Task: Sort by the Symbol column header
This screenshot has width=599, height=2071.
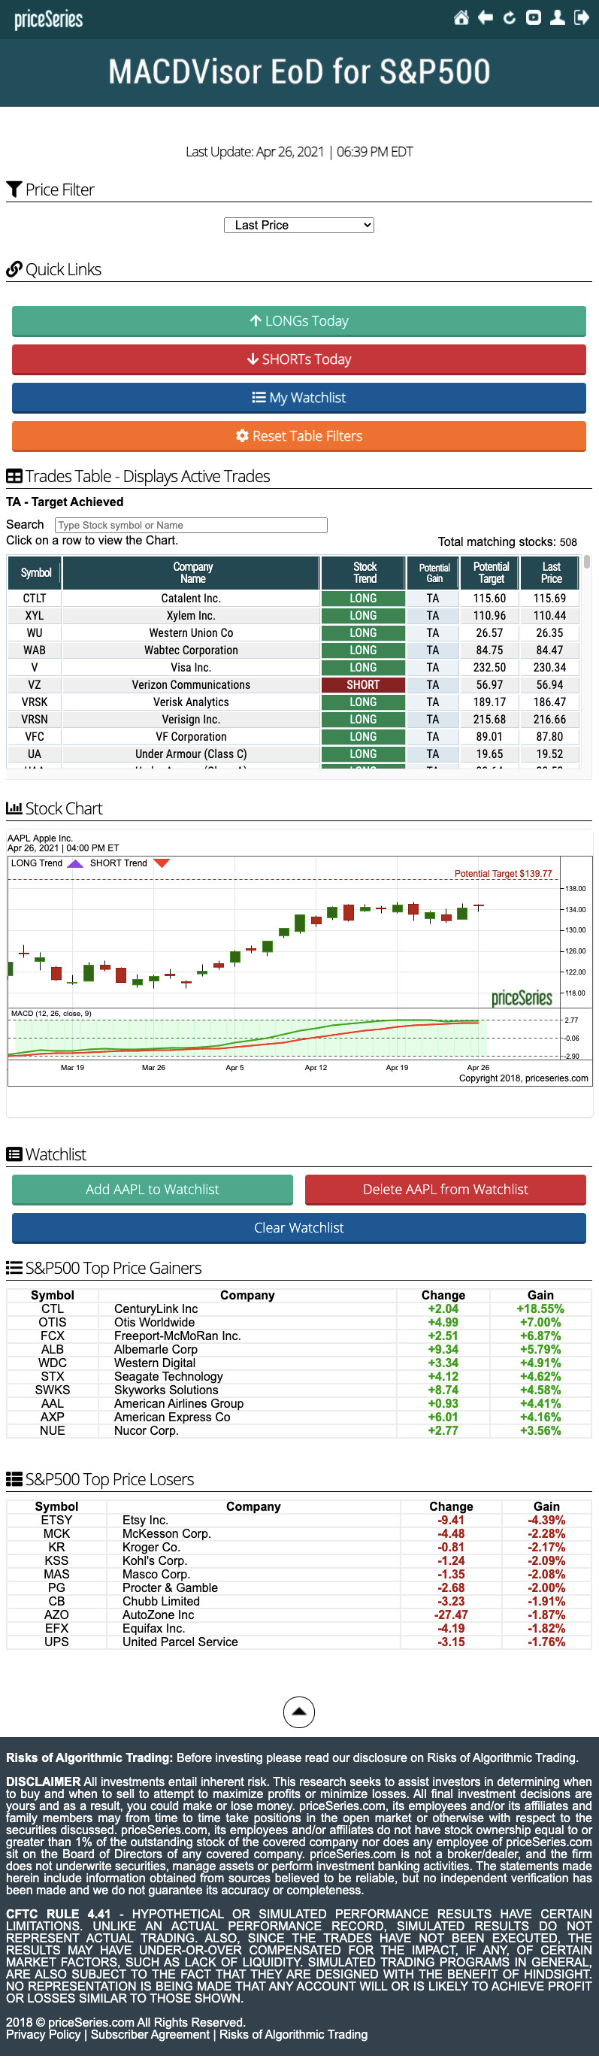Action: click(x=35, y=572)
